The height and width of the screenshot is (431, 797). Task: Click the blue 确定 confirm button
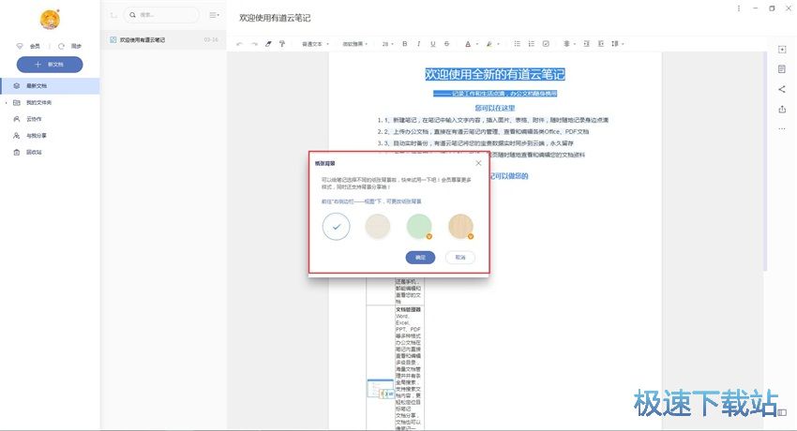pos(420,258)
